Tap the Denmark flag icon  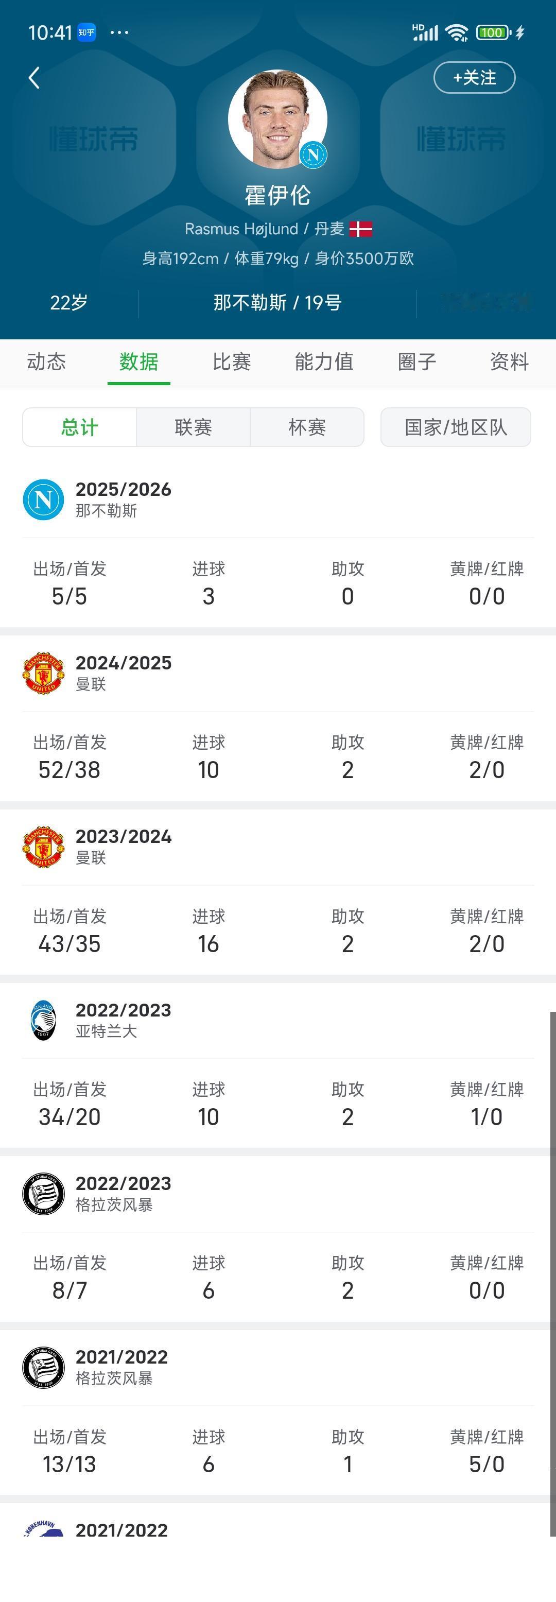click(361, 229)
